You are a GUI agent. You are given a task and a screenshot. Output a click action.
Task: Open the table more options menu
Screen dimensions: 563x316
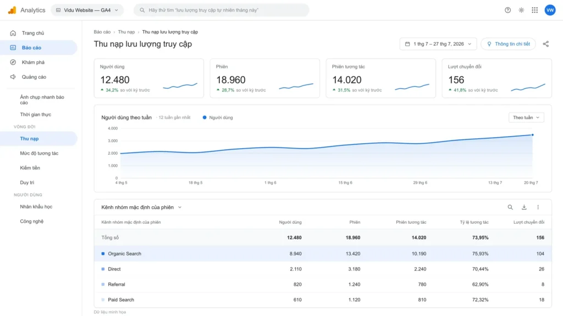[x=538, y=207]
